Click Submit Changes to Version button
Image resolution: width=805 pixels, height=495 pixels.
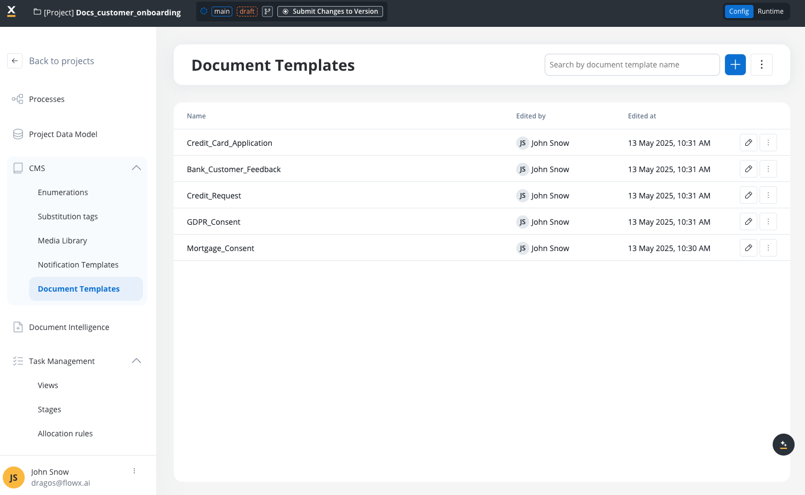(x=330, y=12)
